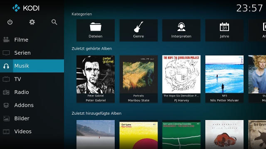Click the 'Zuletzt hinzugefügte Alben' heading
The height and width of the screenshot is (149, 266).
[x=96, y=113]
